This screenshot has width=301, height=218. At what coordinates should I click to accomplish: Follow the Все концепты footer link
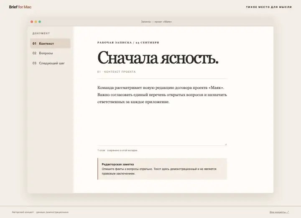pyautogui.click(x=279, y=212)
